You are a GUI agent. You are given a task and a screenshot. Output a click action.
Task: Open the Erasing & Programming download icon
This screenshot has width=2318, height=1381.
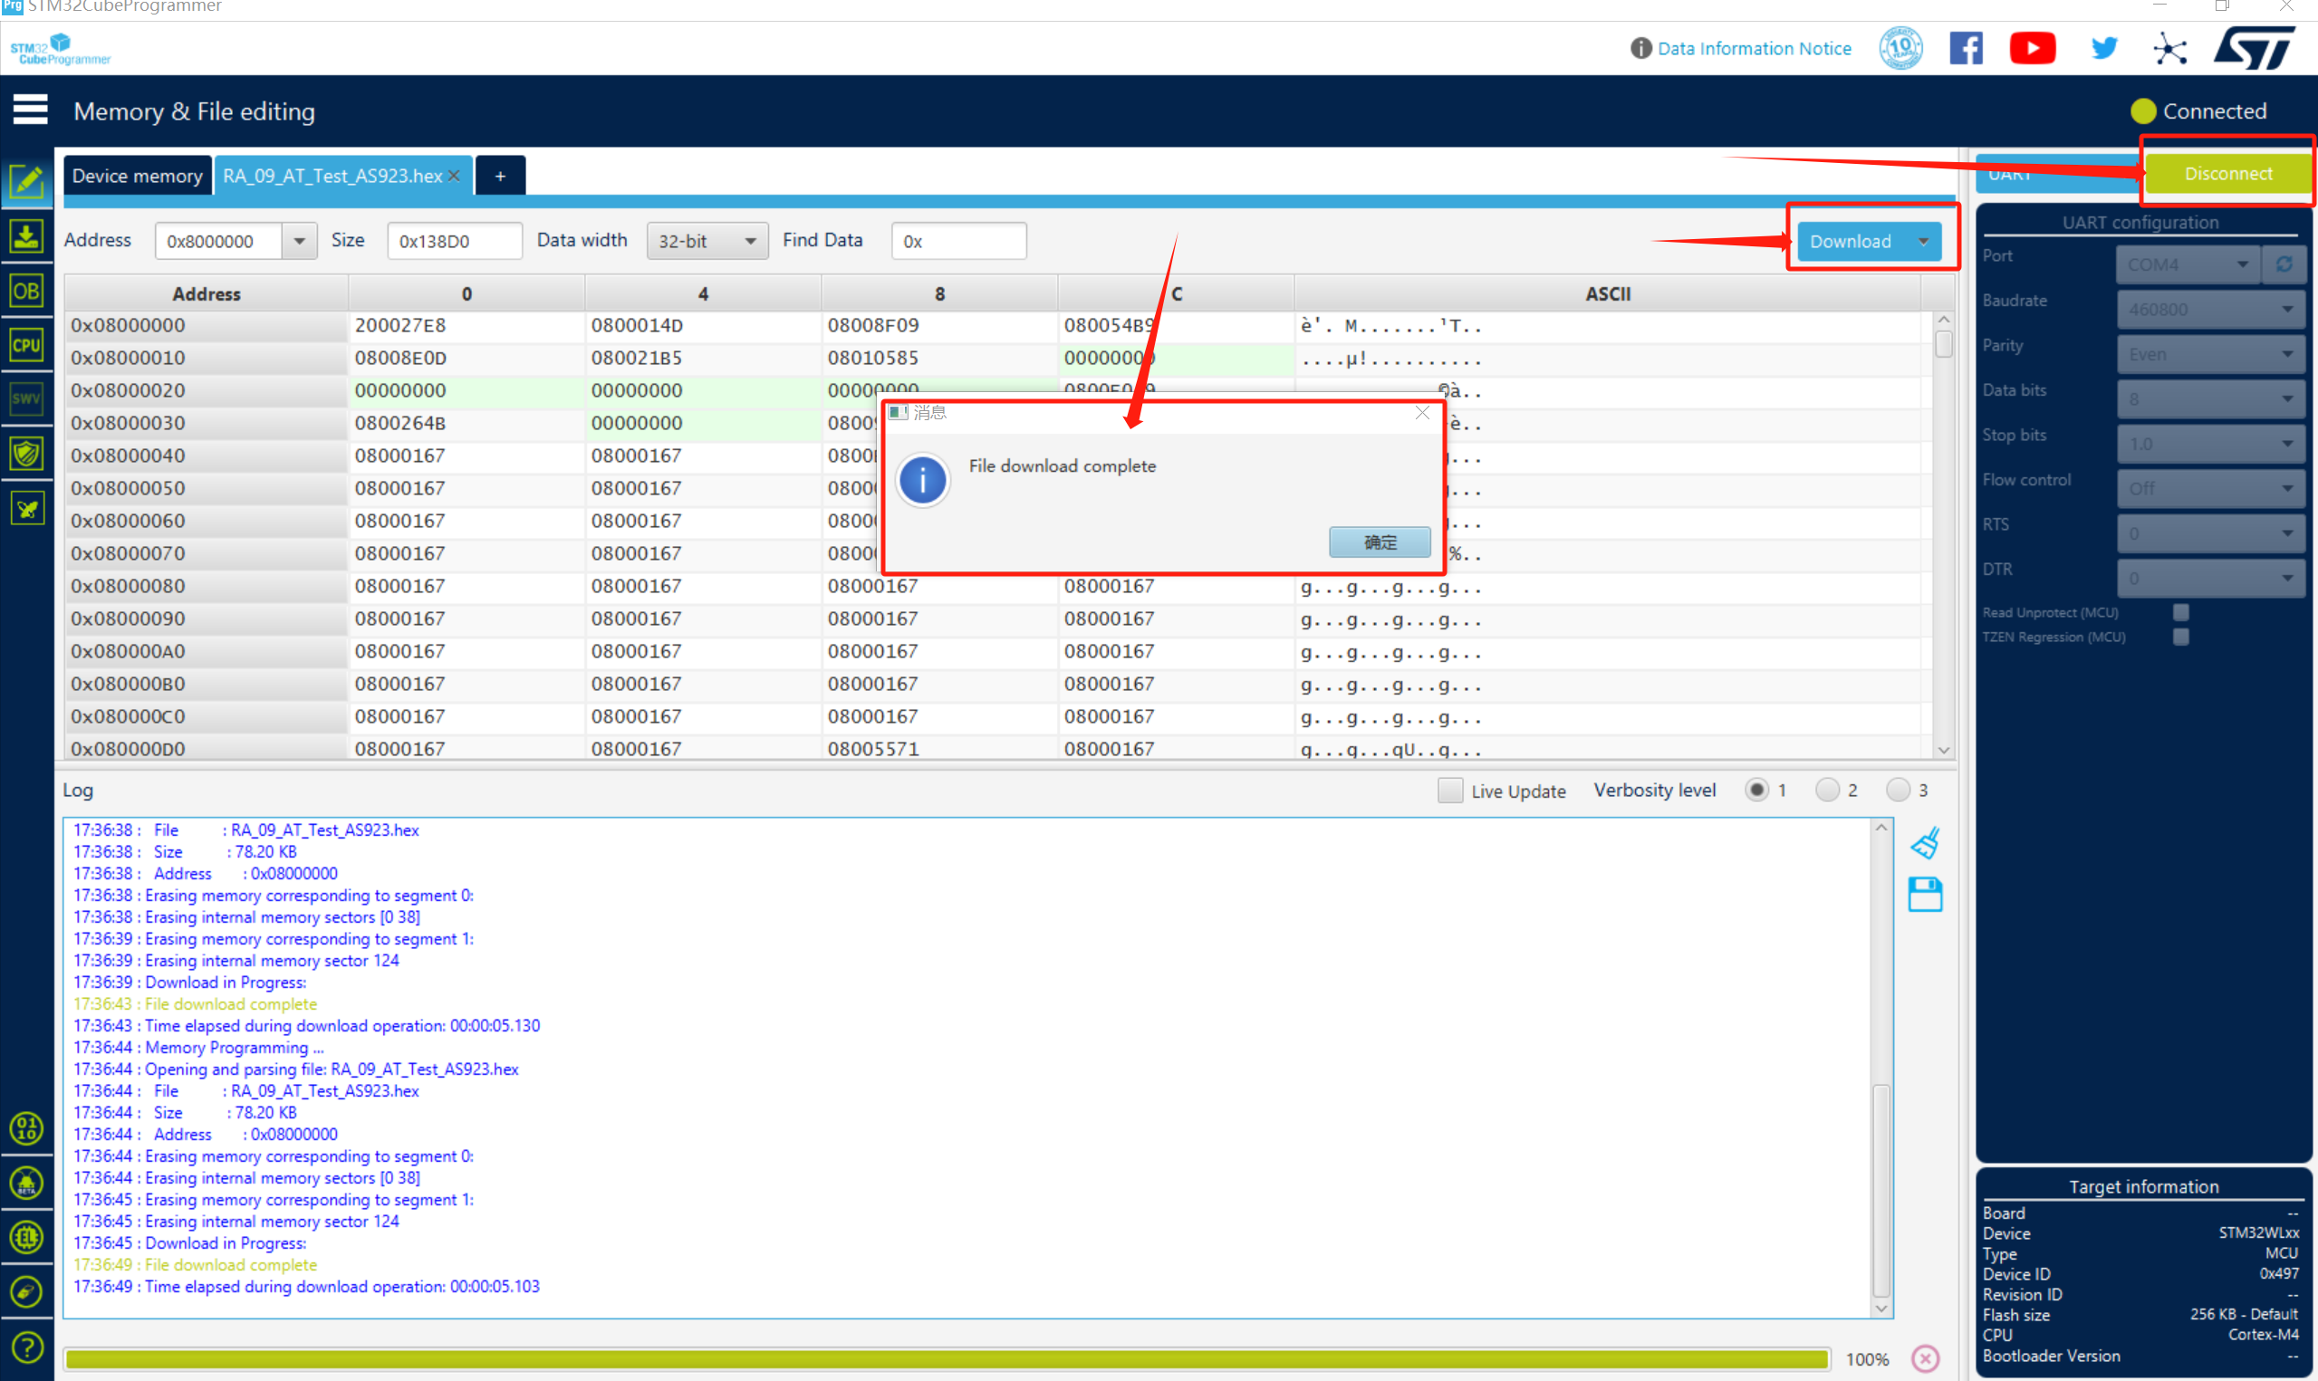[26, 235]
